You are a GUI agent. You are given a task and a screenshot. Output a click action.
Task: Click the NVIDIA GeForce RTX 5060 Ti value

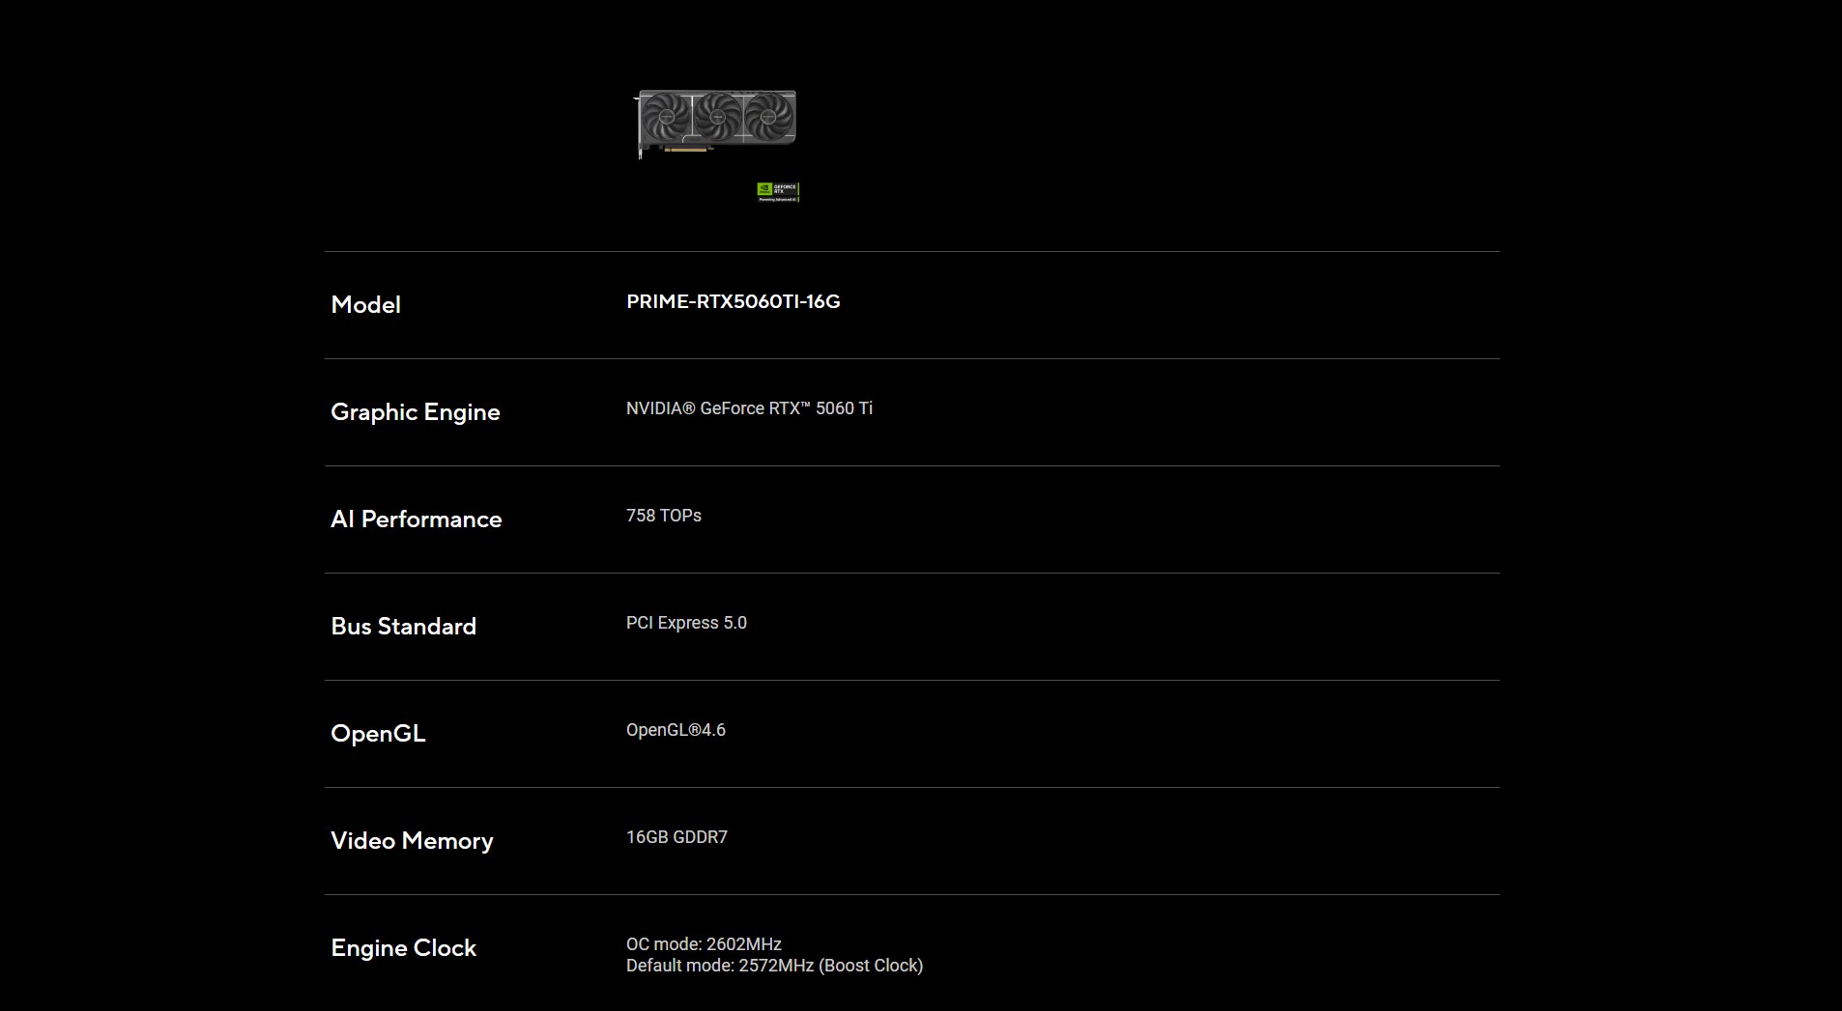pyautogui.click(x=749, y=408)
